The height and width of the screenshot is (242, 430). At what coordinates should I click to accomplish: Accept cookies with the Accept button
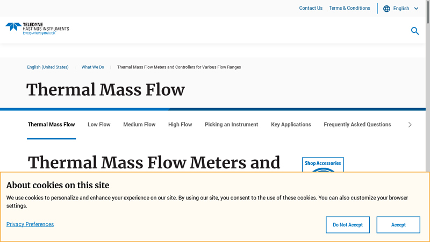pos(398,225)
